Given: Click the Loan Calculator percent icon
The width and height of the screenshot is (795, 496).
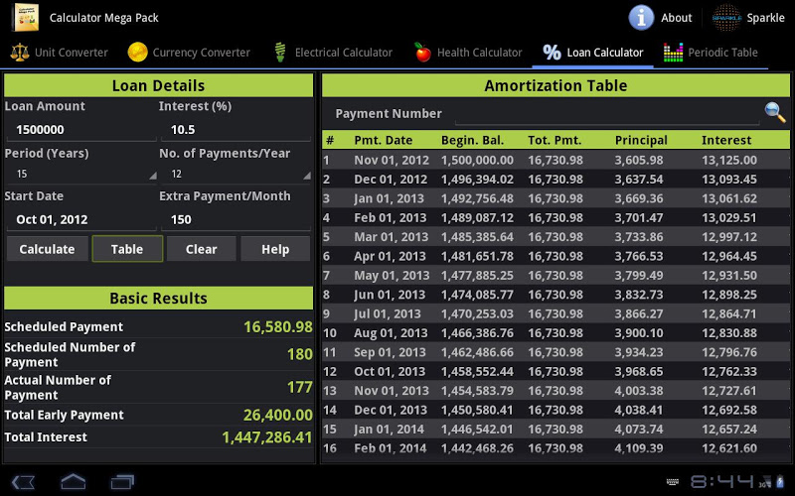Looking at the screenshot, I should click(x=552, y=53).
